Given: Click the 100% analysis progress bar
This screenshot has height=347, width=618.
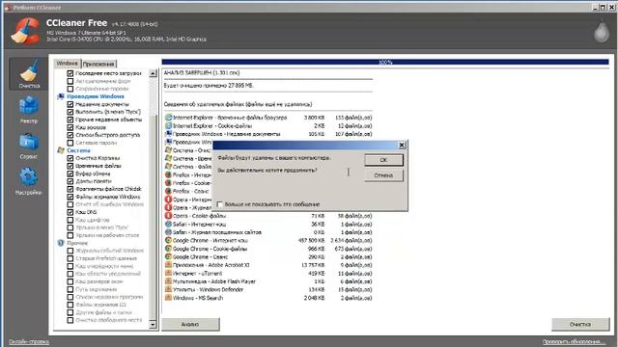Looking at the screenshot, I should click(x=385, y=62).
